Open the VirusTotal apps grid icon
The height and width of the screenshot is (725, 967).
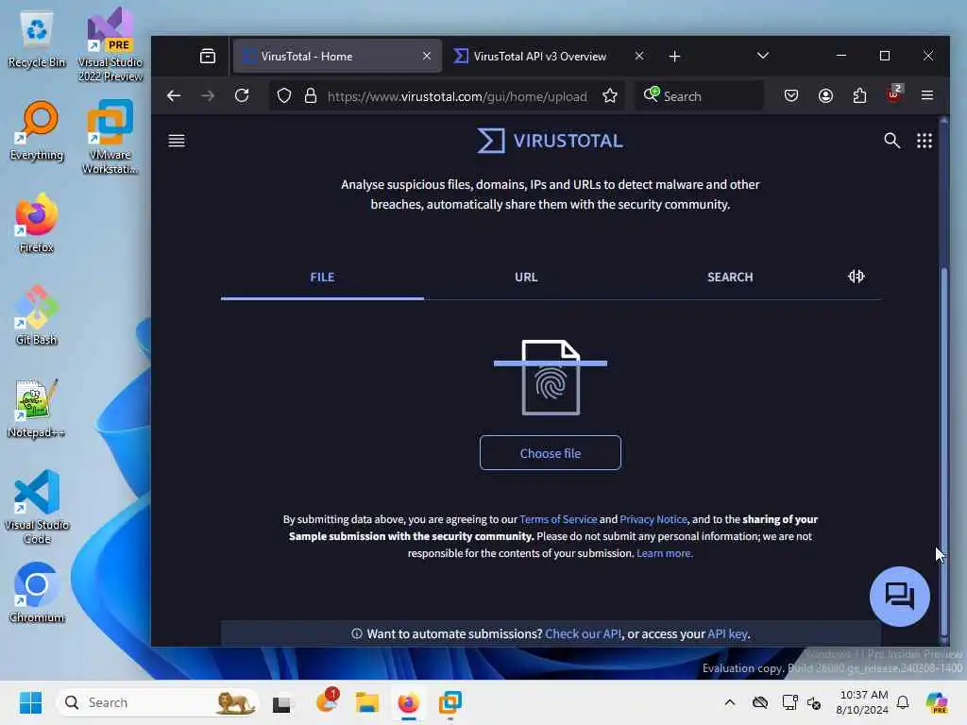coord(924,141)
